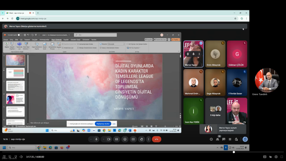Open the Animasyonlar ribbon tab
286x161 pixels.
click(44, 39)
